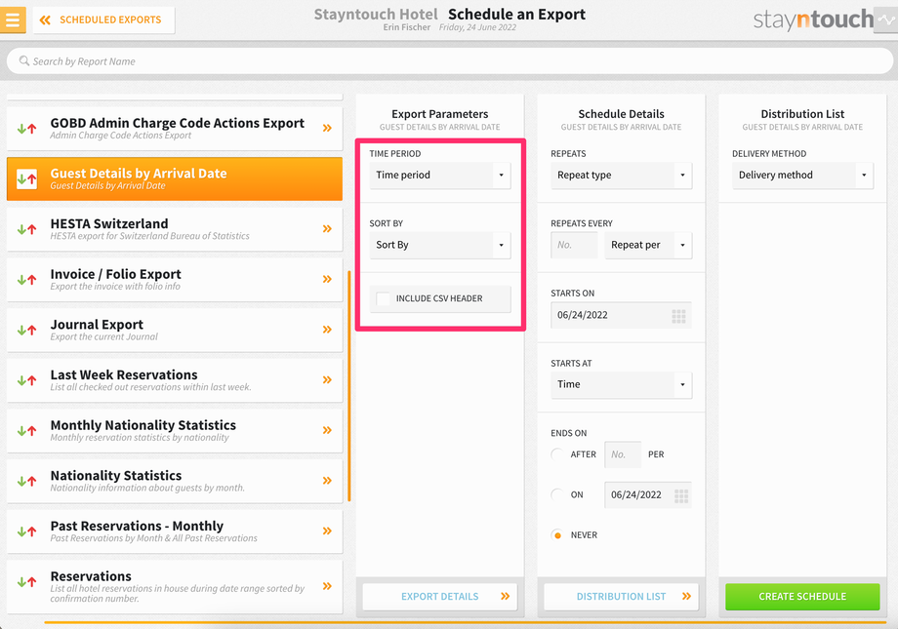Open the Delivery method dropdown
The image size is (898, 629).
coord(802,176)
